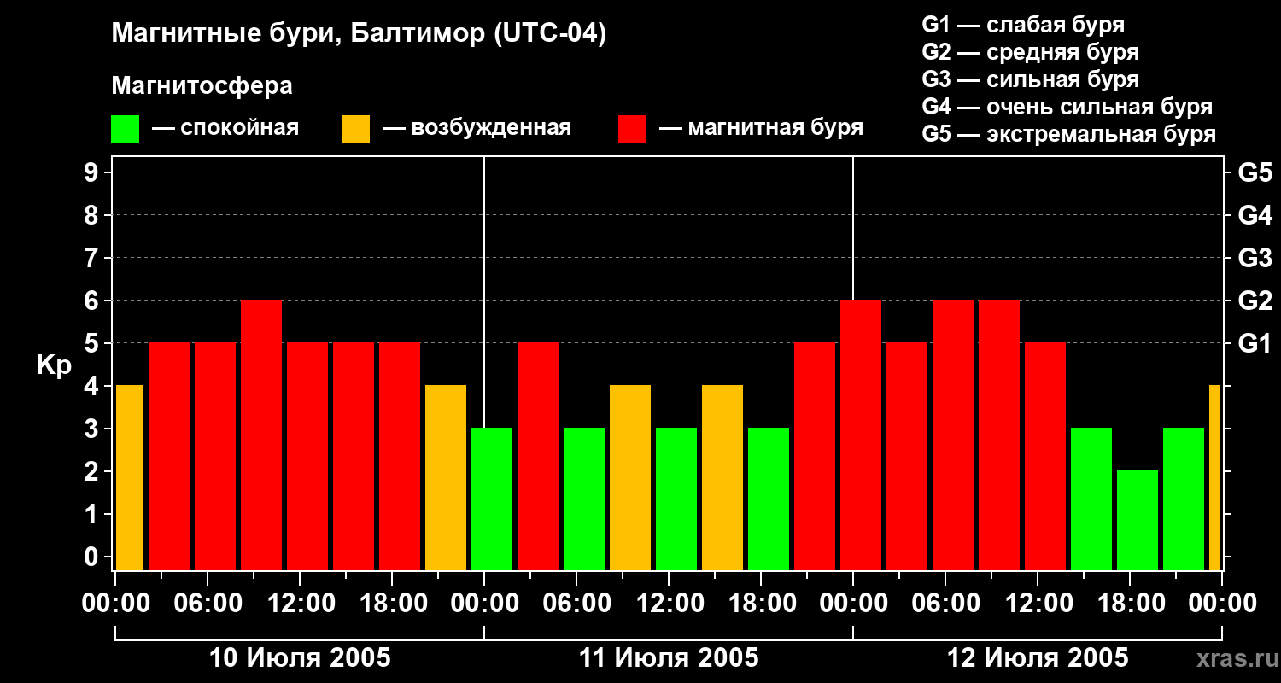Select the green bar at 18:00 on 11 July
The height and width of the screenshot is (683, 1281).
[x=769, y=499]
